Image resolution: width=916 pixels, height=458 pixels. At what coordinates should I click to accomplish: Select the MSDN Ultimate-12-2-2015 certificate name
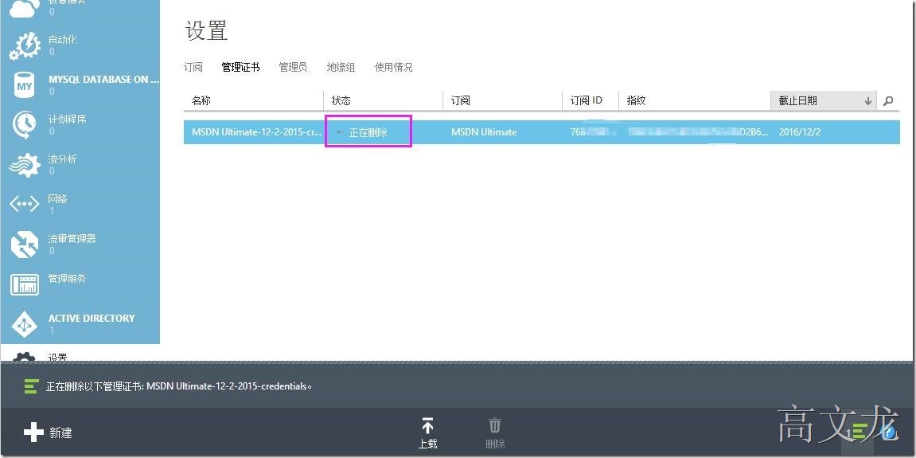click(256, 132)
